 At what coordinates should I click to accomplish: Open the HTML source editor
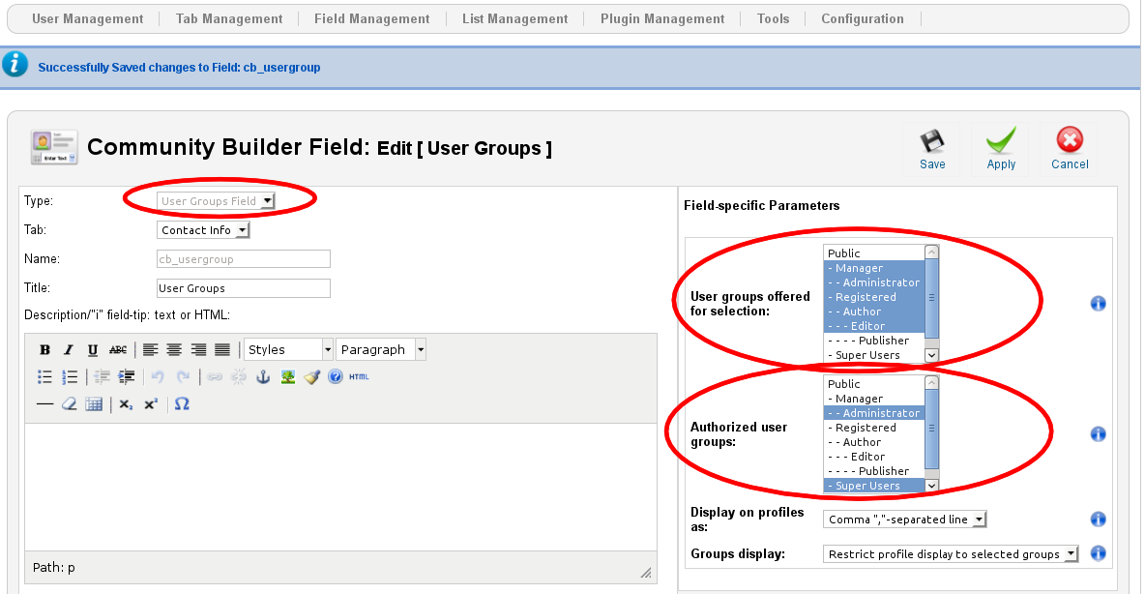click(359, 377)
